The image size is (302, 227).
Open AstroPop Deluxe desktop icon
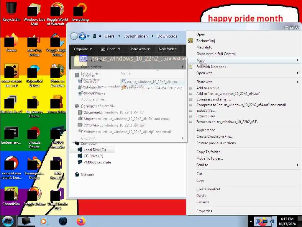34,45
